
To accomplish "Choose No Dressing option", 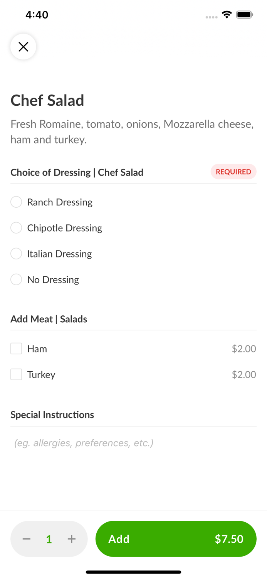I will pos(16,279).
